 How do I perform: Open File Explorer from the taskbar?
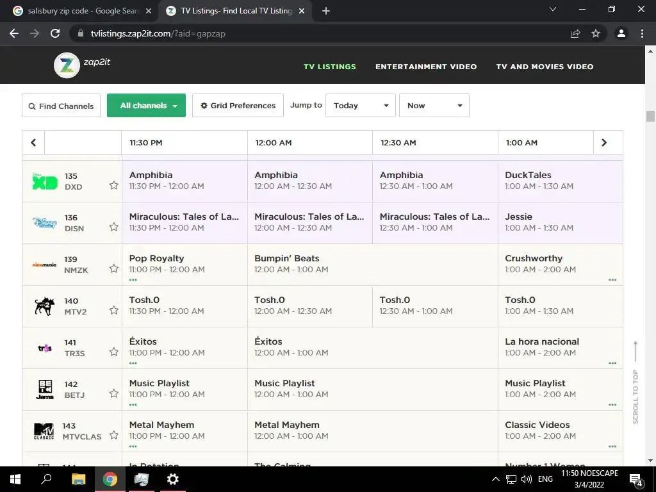coord(78,479)
